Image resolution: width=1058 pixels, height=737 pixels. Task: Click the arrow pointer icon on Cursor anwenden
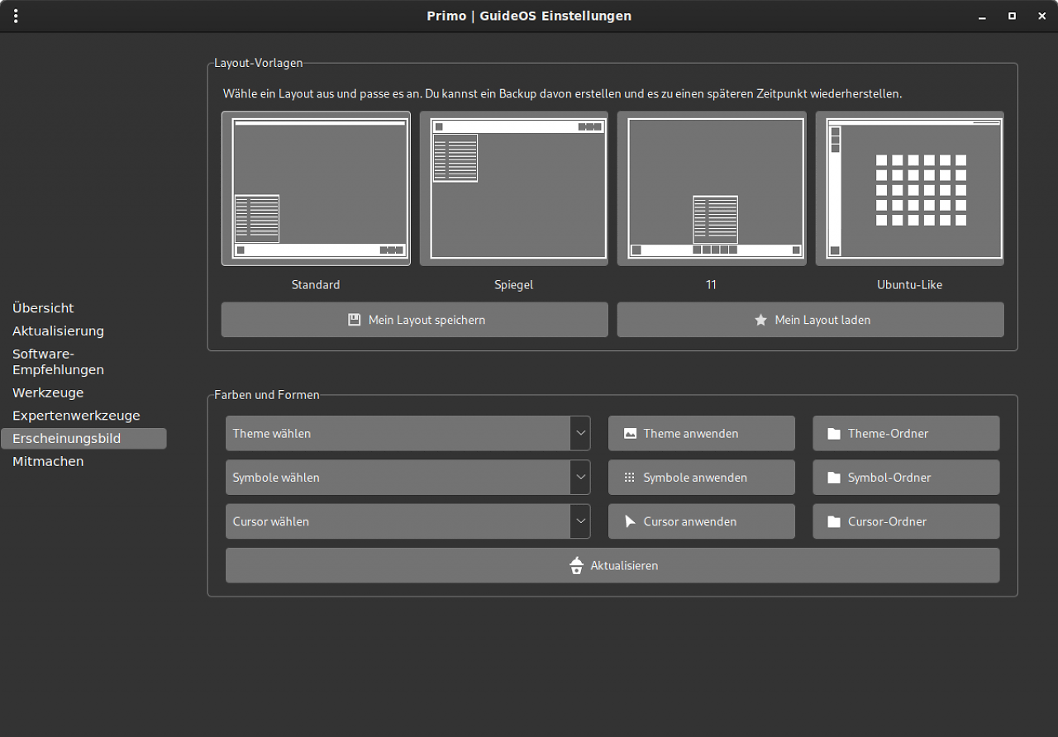pos(630,521)
